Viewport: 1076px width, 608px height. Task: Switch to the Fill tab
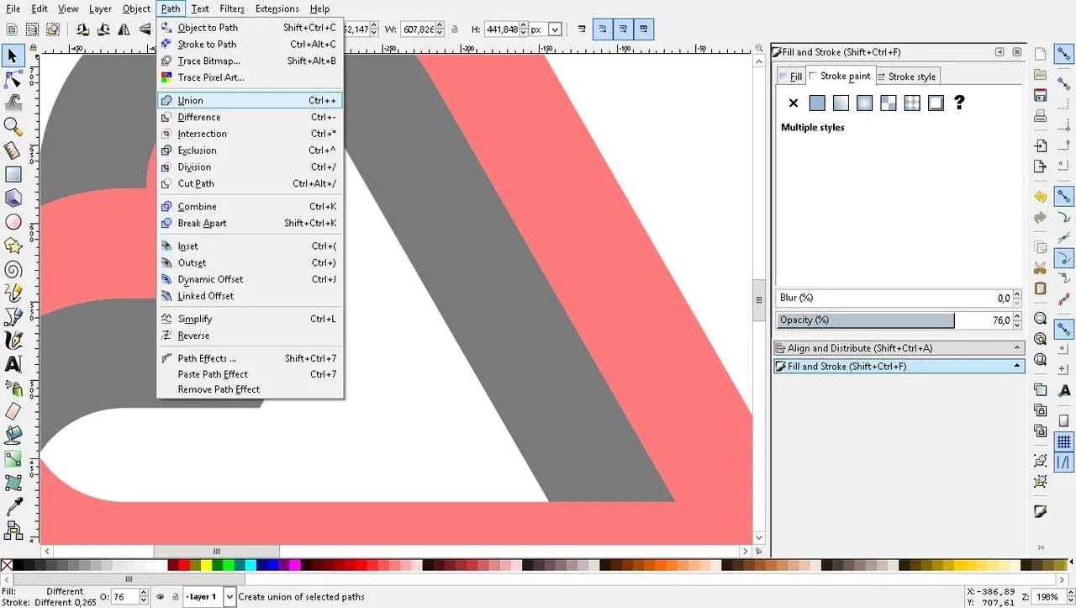click(791, 77)
